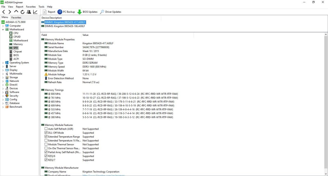
Task: Expand the Computer tree node
Action: 3,26
